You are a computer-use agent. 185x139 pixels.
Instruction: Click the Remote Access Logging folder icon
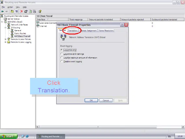9,42
